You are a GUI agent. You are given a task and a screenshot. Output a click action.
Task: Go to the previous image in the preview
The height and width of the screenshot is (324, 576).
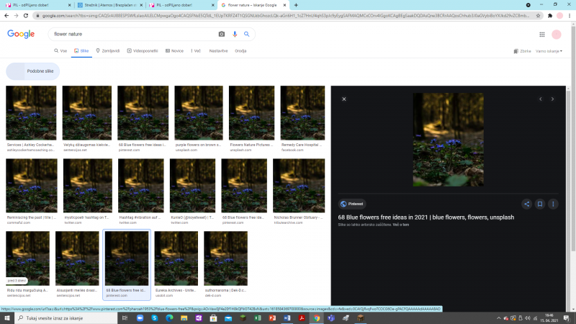point(540,99)
